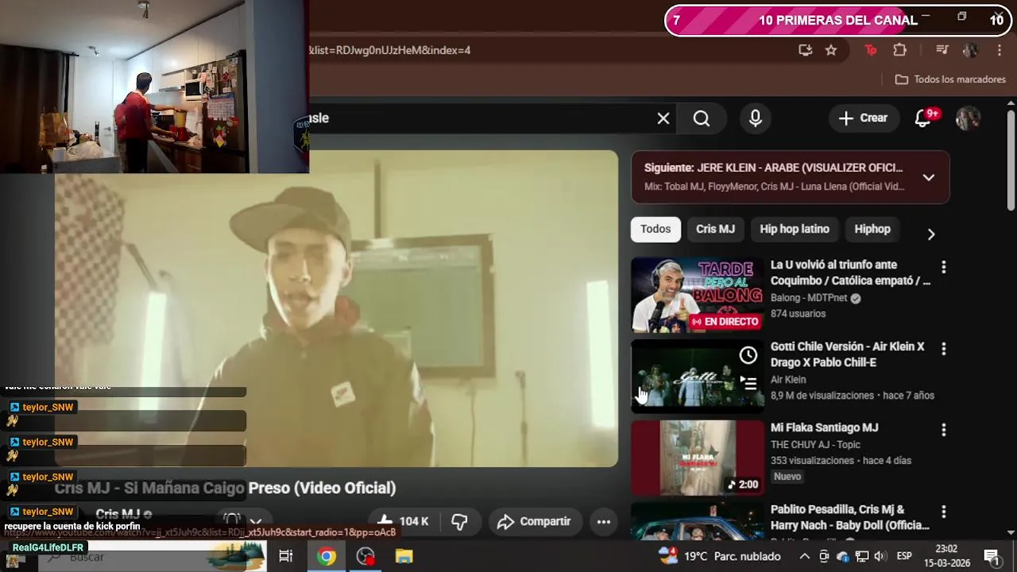The width and height of the screenshot is (1017, 572).
Task: Open the YouTube account avatar menu
Action: tap(968, 118)
